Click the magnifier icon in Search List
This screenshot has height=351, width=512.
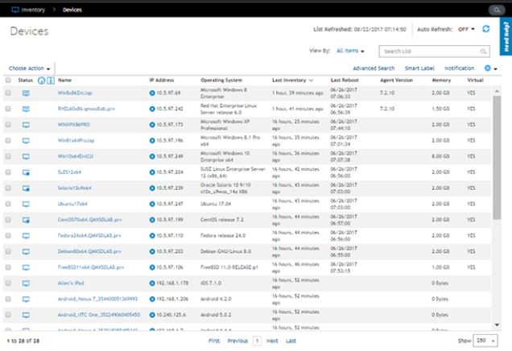483,51
